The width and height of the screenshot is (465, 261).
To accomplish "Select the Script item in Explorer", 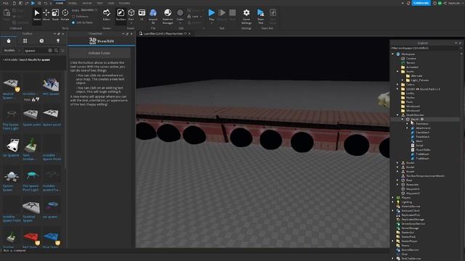I will pos(419,145).
